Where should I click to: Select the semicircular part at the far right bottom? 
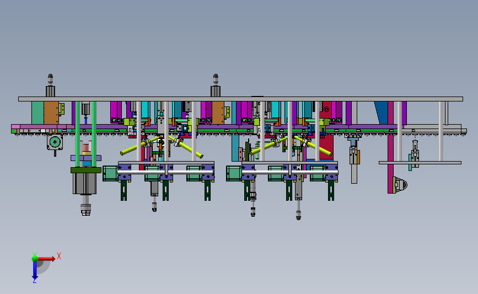401,185
